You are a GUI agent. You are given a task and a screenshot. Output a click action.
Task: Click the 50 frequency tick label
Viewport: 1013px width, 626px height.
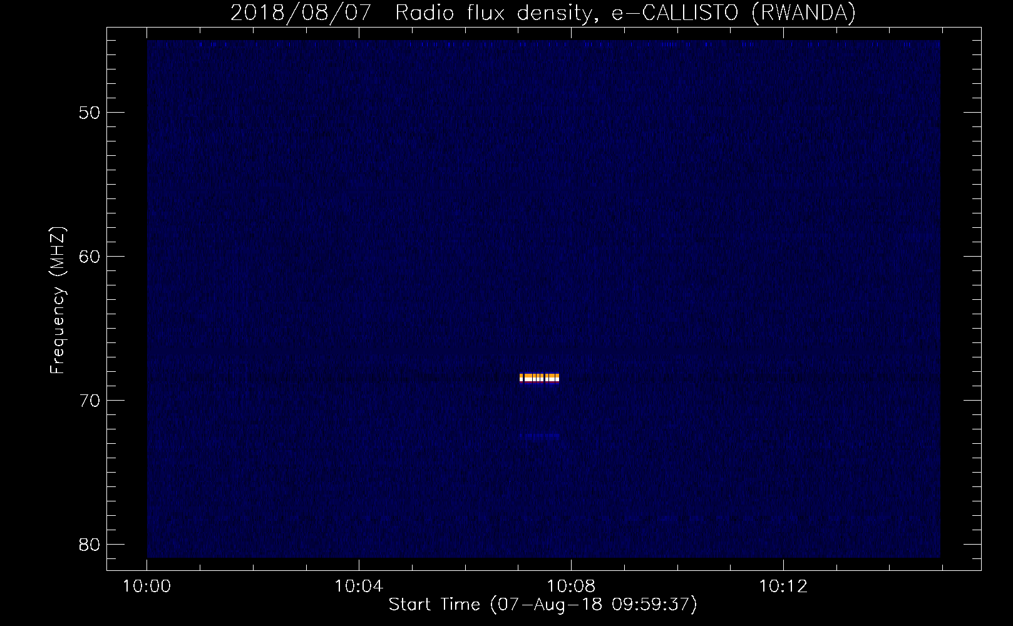click(x=90, y=113)
